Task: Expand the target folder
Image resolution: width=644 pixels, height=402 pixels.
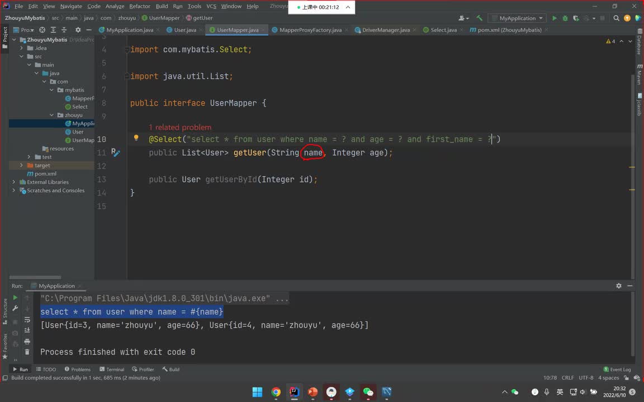Action: (x=21, y=165)
